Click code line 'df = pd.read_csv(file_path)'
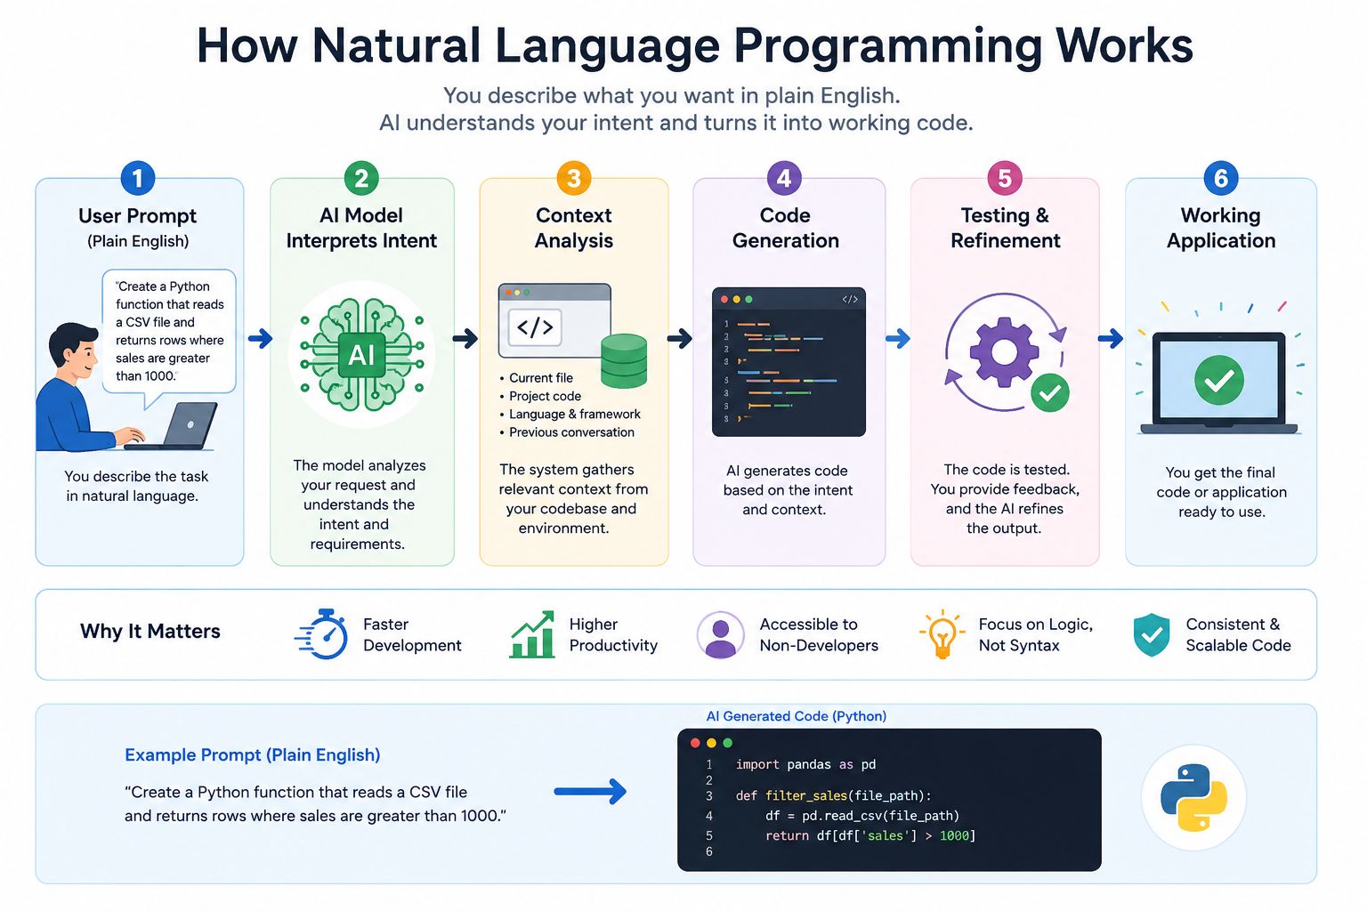 861,816
